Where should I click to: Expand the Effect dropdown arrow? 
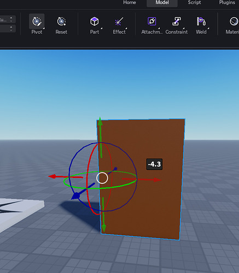(126, 28)
